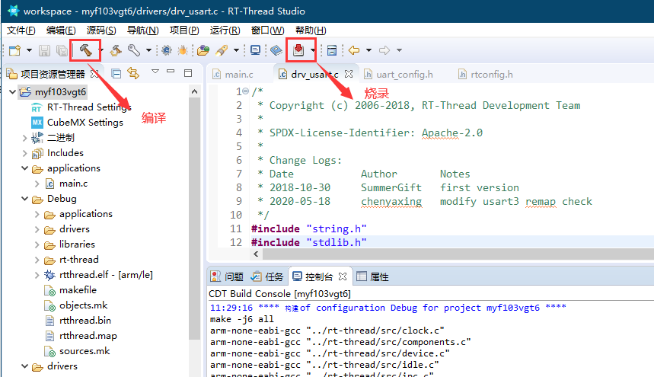The height and width of the screenshot is (377, 654).
Task: Open the forward navigation history dropdown
Action: [399, 50]
